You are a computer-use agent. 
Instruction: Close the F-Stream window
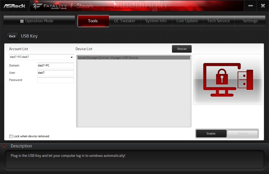(263, 6)
